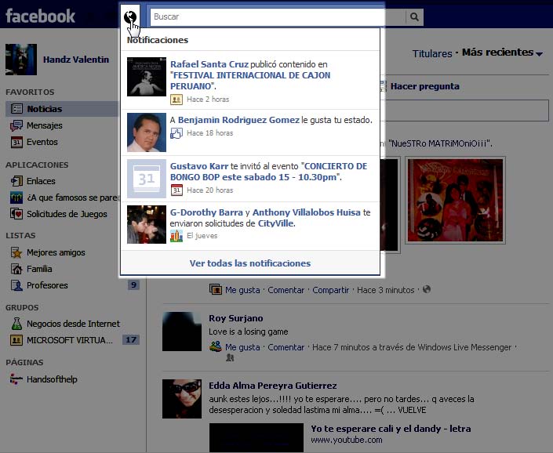Expand the Más recientes dropdown

tap(502, 53)
